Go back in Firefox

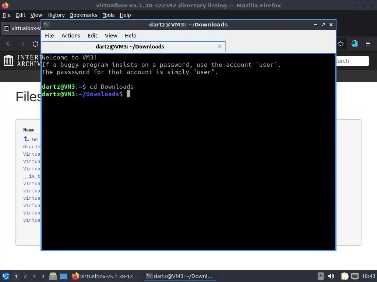tap(9, 44)
